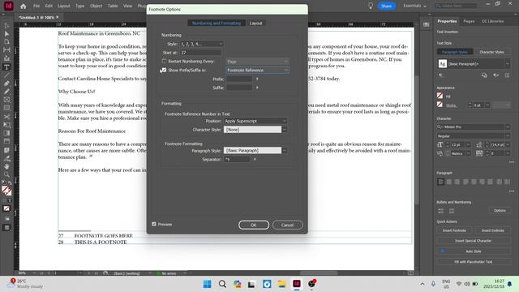Select the Line tool
Image resolution: width=519 pixels, height=292 pixels.
(x=6, y=75)
